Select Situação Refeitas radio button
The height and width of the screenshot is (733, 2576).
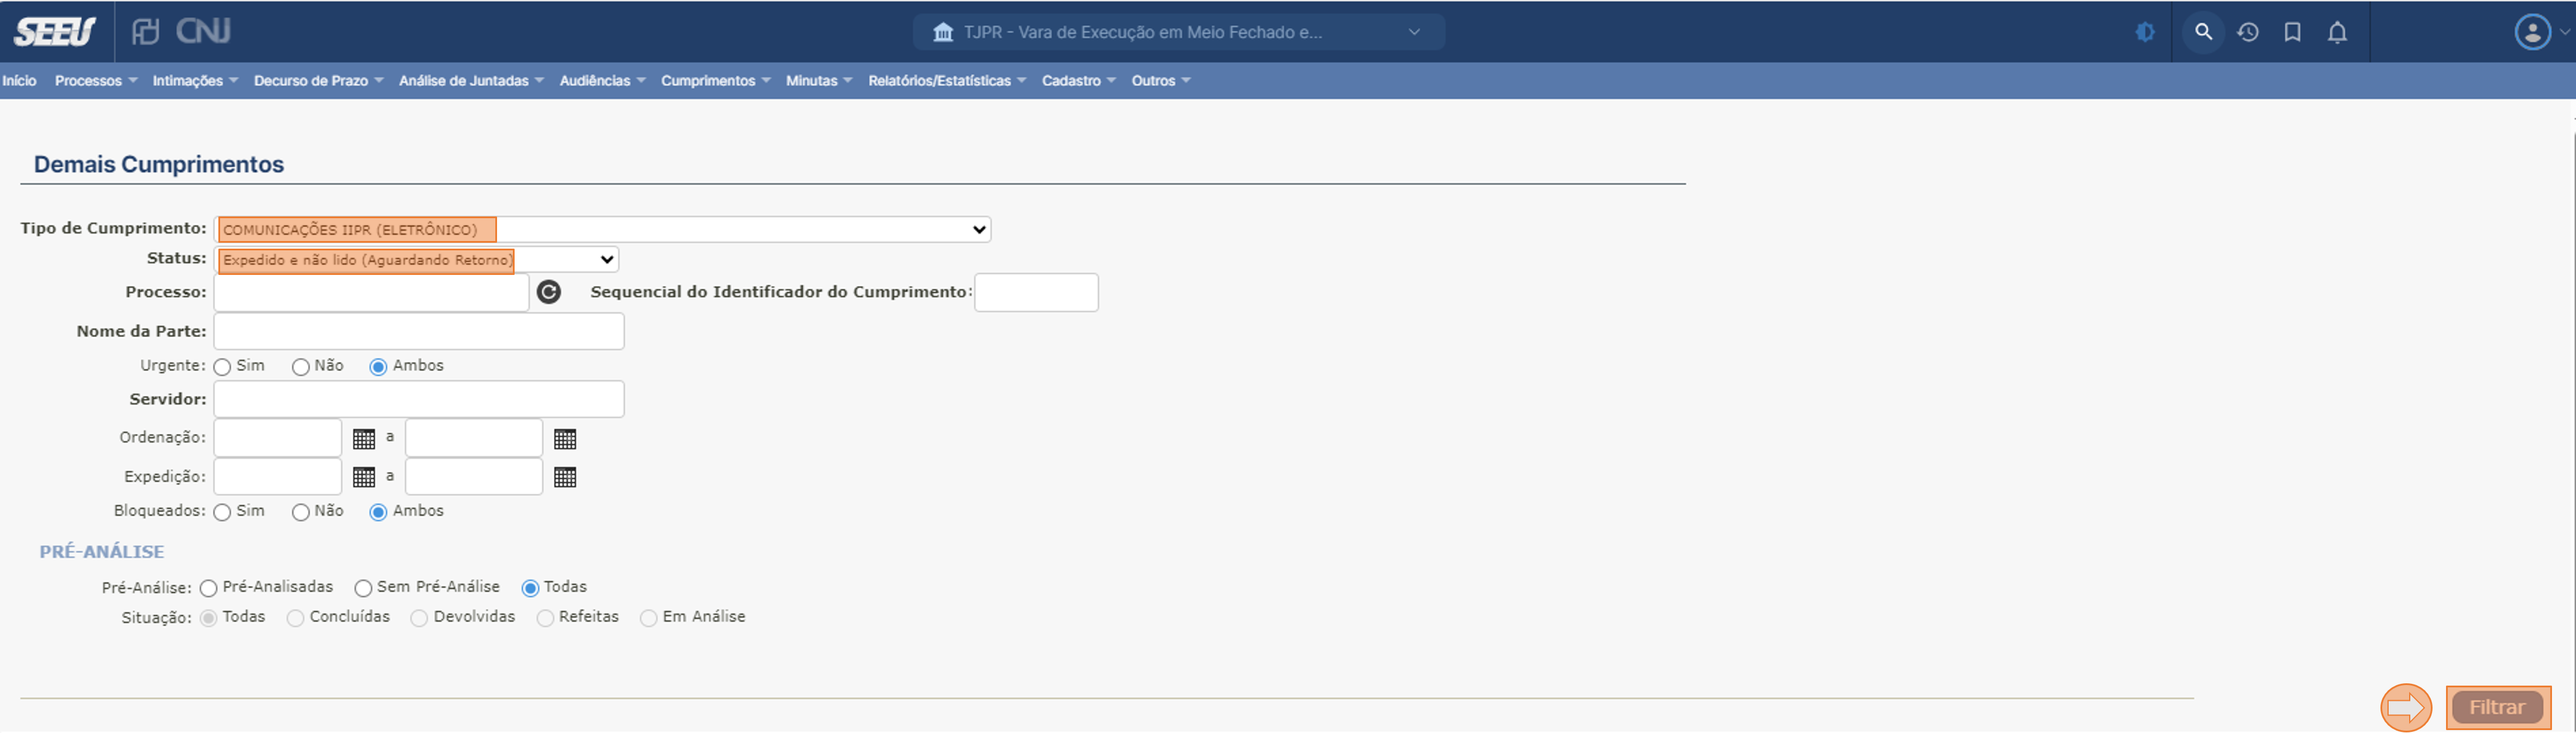(545, 618)
